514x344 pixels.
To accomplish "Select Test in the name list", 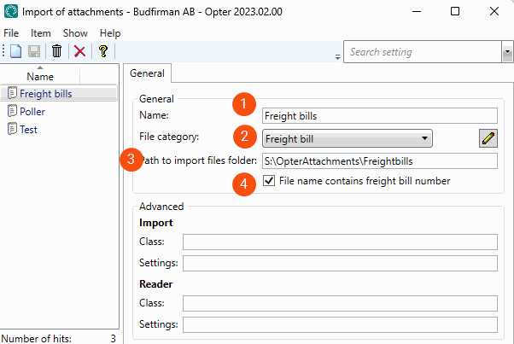I will click(x=28, y=129).
